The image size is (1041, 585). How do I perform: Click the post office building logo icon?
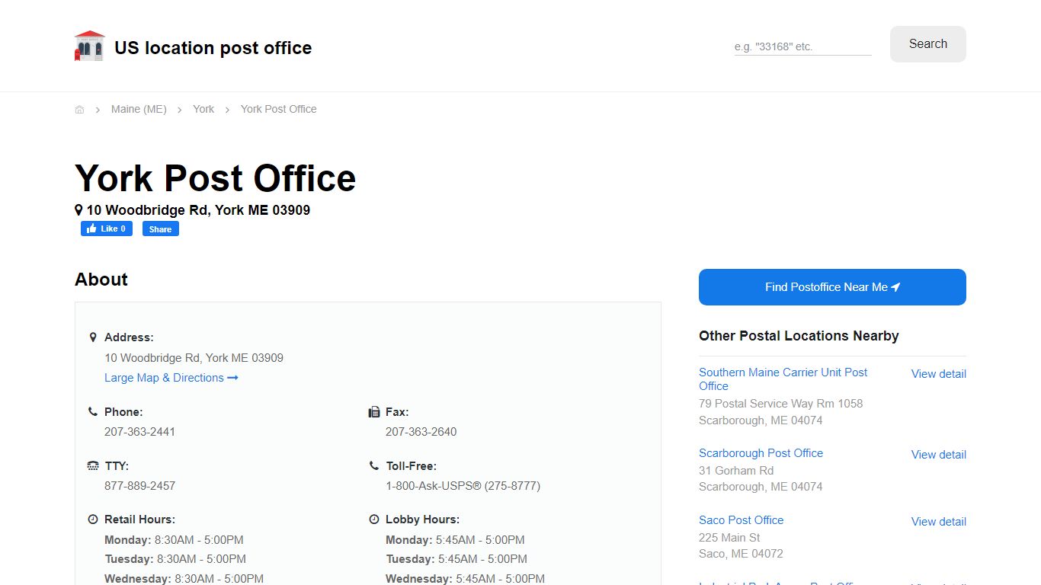tap(89, 46)
